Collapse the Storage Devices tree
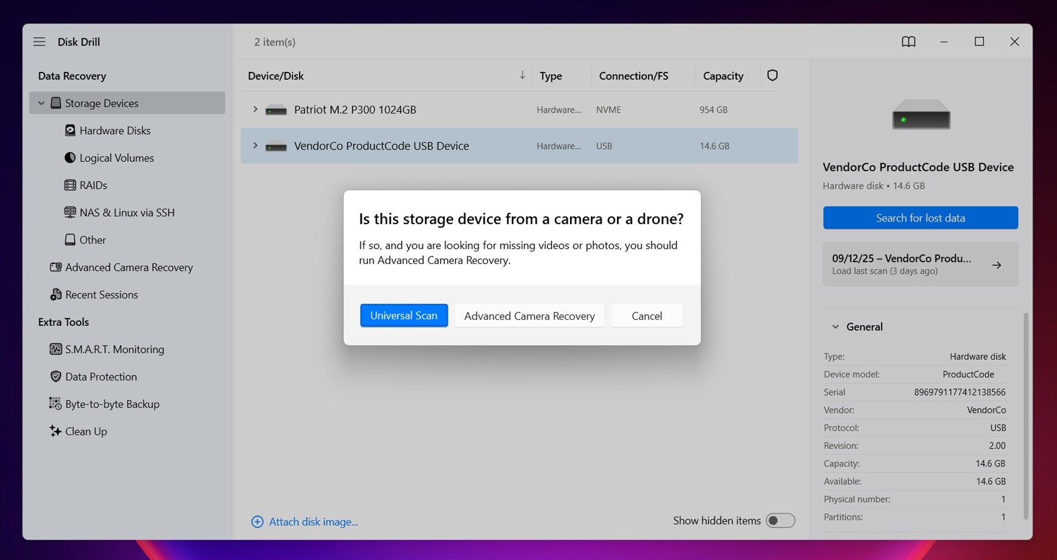This screenshot has height=560, width=1057. click(41, 103)
